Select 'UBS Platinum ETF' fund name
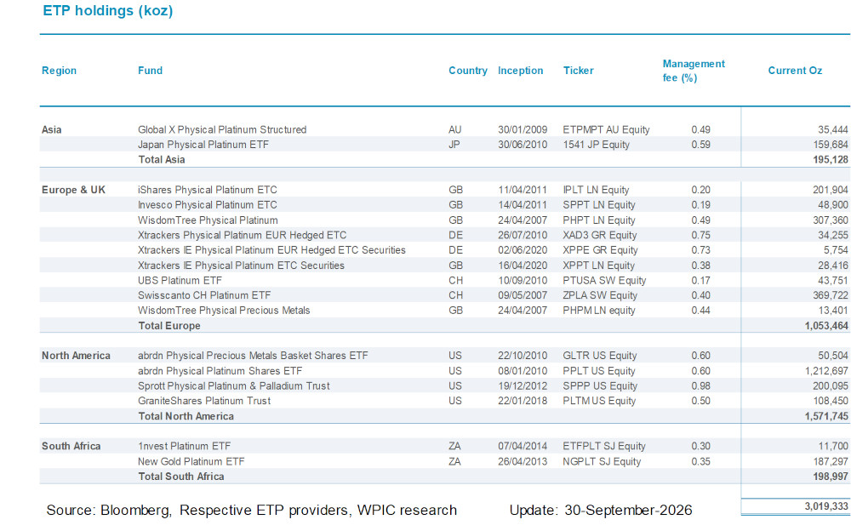851x531 pixels. click(180, 281)
